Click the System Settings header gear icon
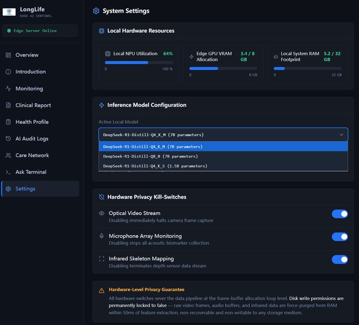The width and height of the screenshot is (359, 325). point(96,11)
